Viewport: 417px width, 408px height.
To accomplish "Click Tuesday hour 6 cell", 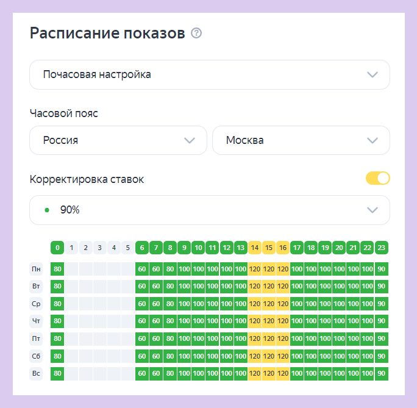I will point(142,286).
